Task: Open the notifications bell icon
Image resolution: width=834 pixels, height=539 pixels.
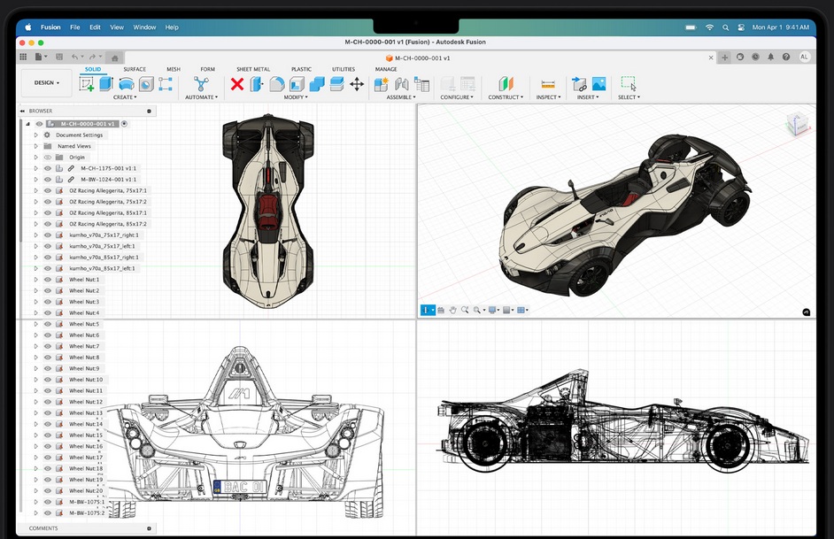Action: pyautogui.click(x=770, y=57)
